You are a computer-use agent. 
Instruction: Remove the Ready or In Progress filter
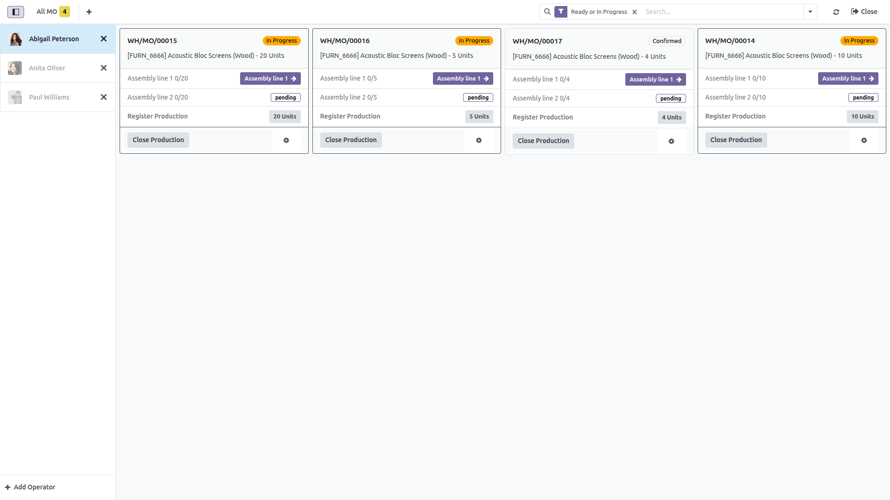[x=635, y=12]
